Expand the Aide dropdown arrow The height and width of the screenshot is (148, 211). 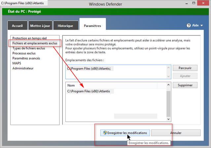click(201, 25)
